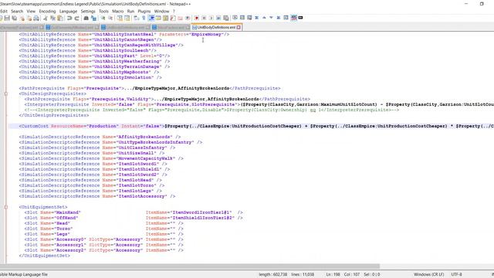Start macro recording with red dot icon
494x278 pixels.
coord(196,18)
